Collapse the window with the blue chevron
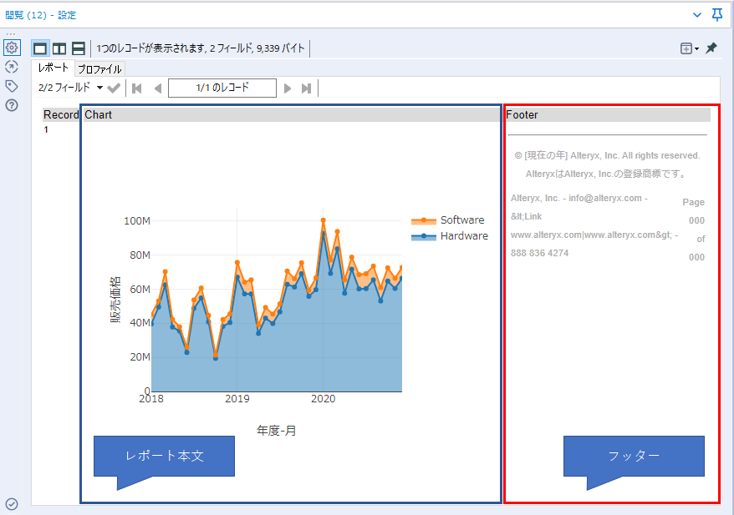Viewport: 734px width, 515px height. [697, 15]
